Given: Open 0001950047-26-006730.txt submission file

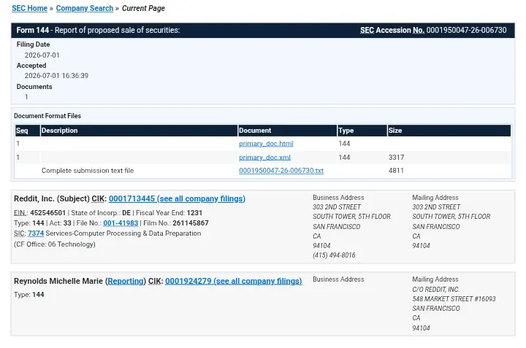Looking at the screenshot, I should point(281,171).
